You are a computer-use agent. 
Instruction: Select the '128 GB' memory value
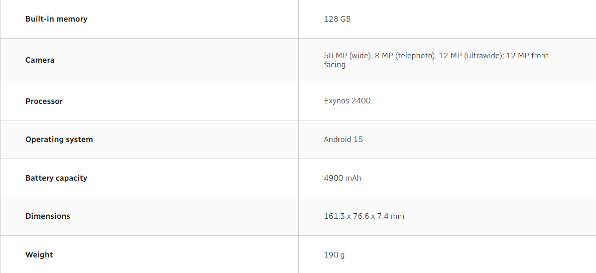(337, 19)
